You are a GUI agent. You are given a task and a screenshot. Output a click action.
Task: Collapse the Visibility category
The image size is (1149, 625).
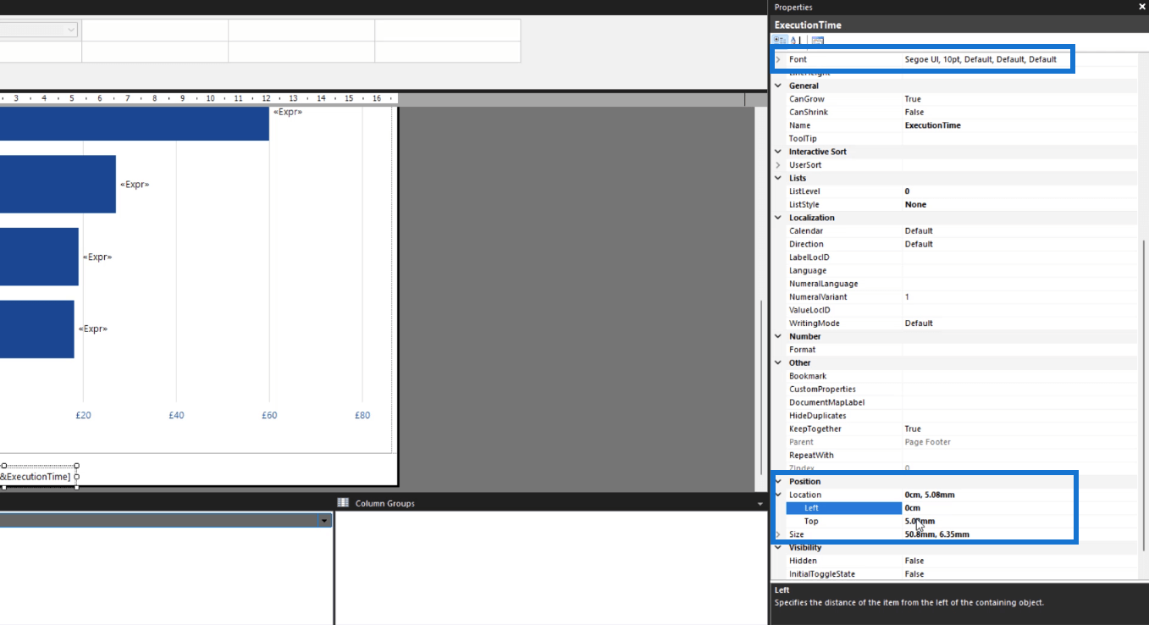coord(778,547)
